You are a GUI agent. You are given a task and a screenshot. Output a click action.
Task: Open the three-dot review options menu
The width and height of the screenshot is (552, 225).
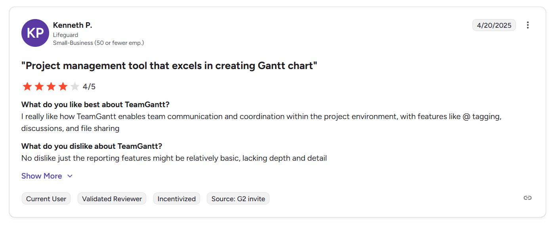coord(527,25)
